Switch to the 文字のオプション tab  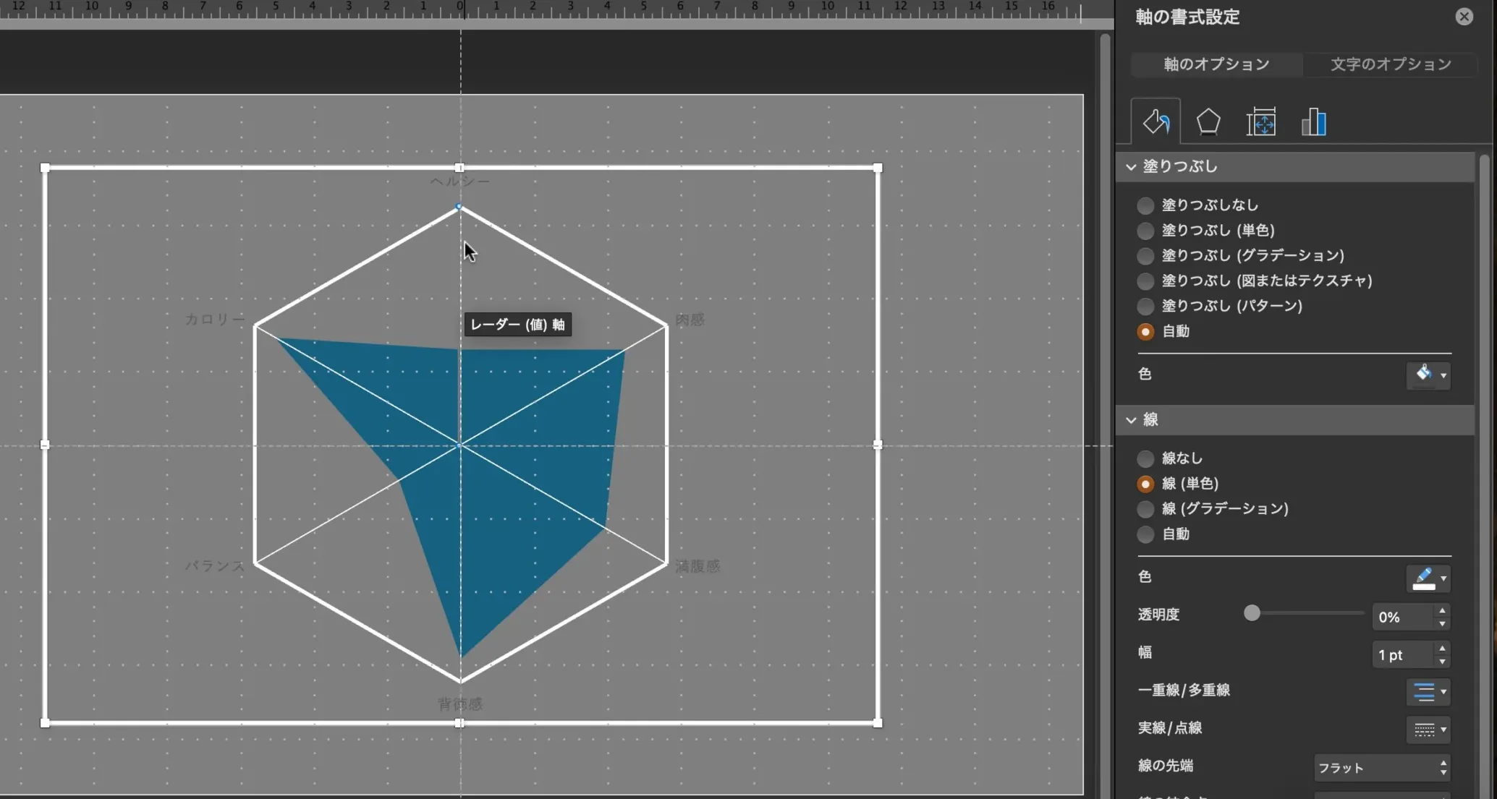[1390, 64]
